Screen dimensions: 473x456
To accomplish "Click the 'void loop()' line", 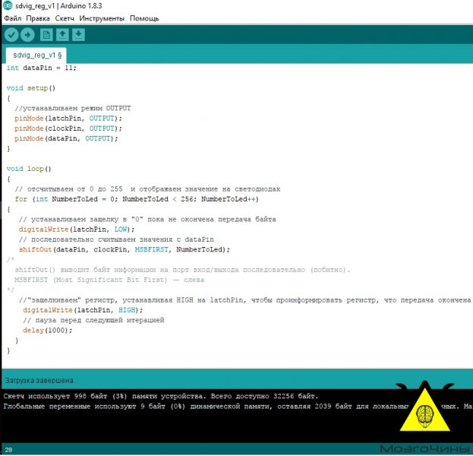I will click(x=29, y=169).
